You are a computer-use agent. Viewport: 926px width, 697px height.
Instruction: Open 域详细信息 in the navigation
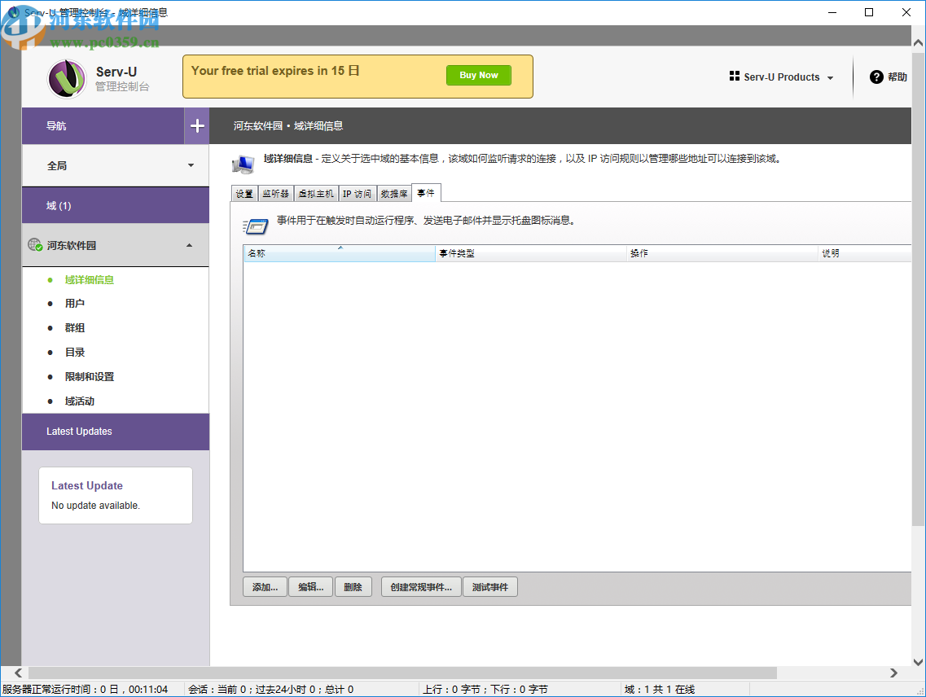(89, 280)
